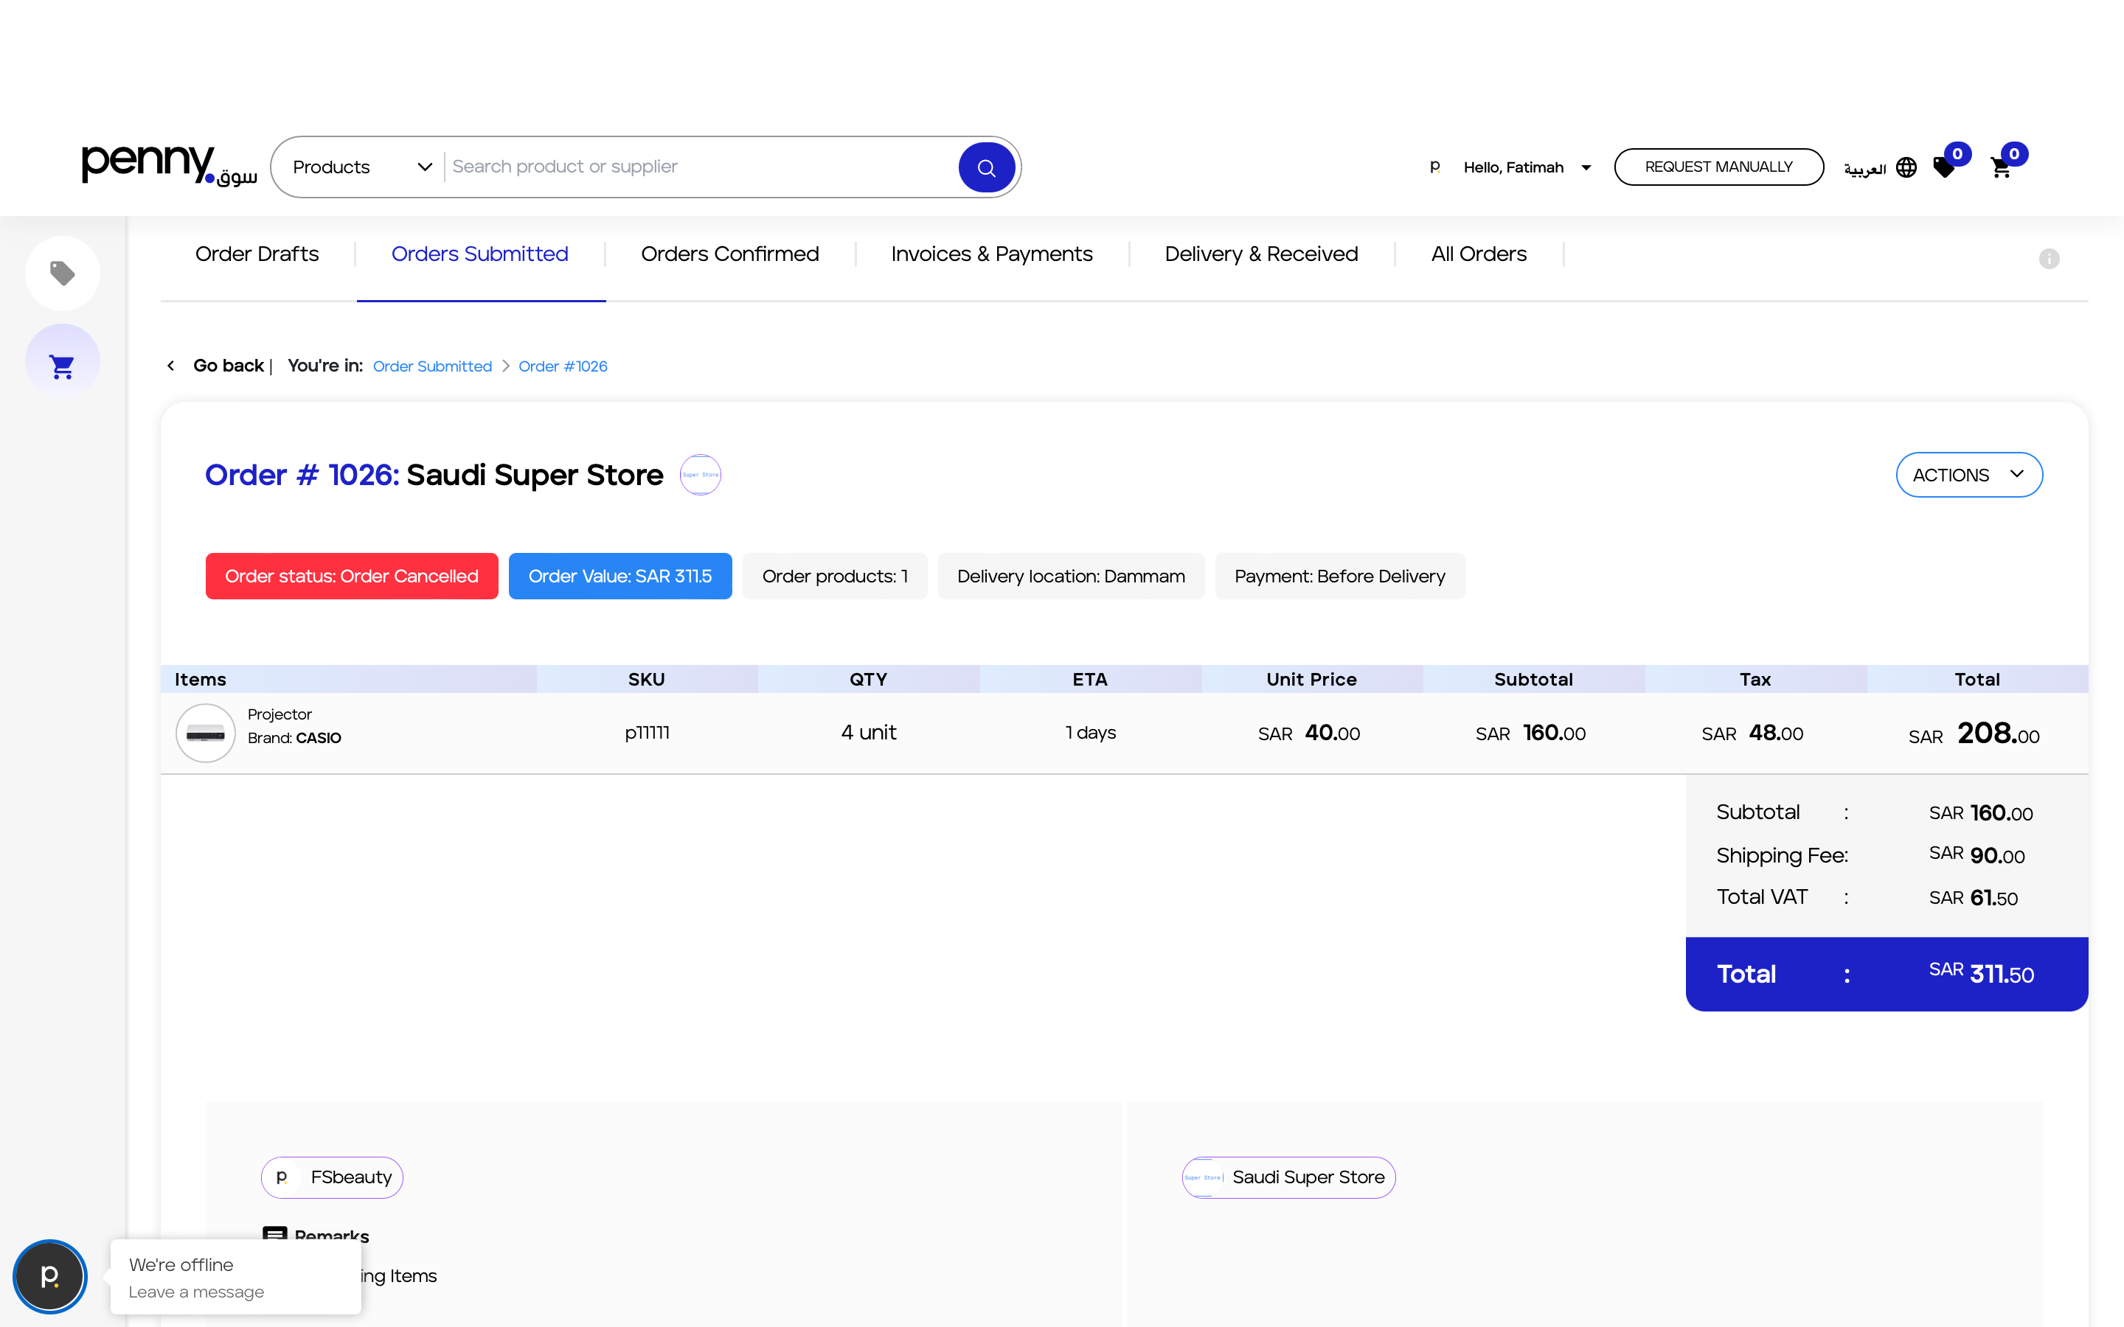This screenshot has height=1327, width=2124.
Task: Click Tax value SAR 48.00
Action: pos(1752,733)
